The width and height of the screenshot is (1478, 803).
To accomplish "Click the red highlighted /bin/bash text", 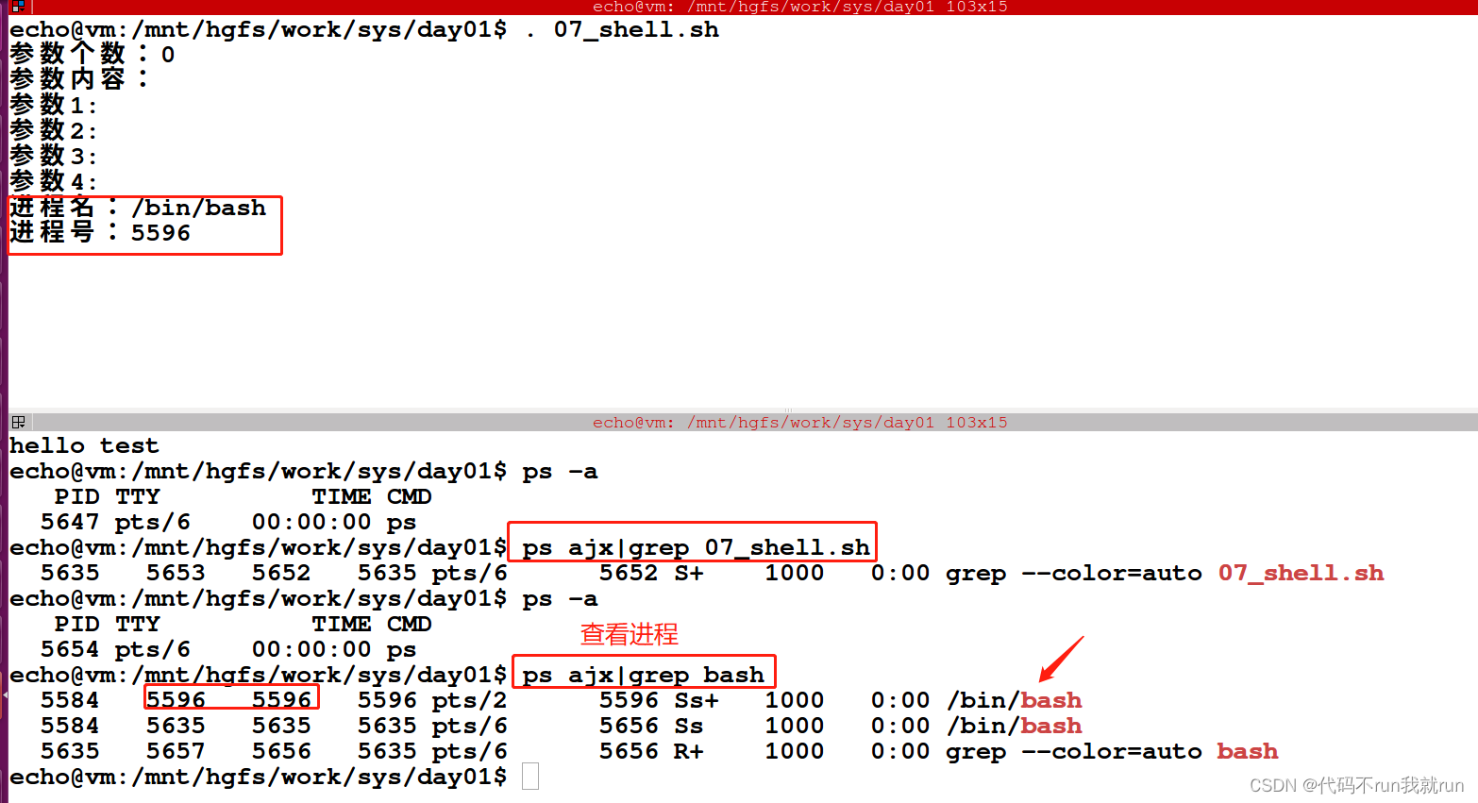I will tap(1050, 700).
